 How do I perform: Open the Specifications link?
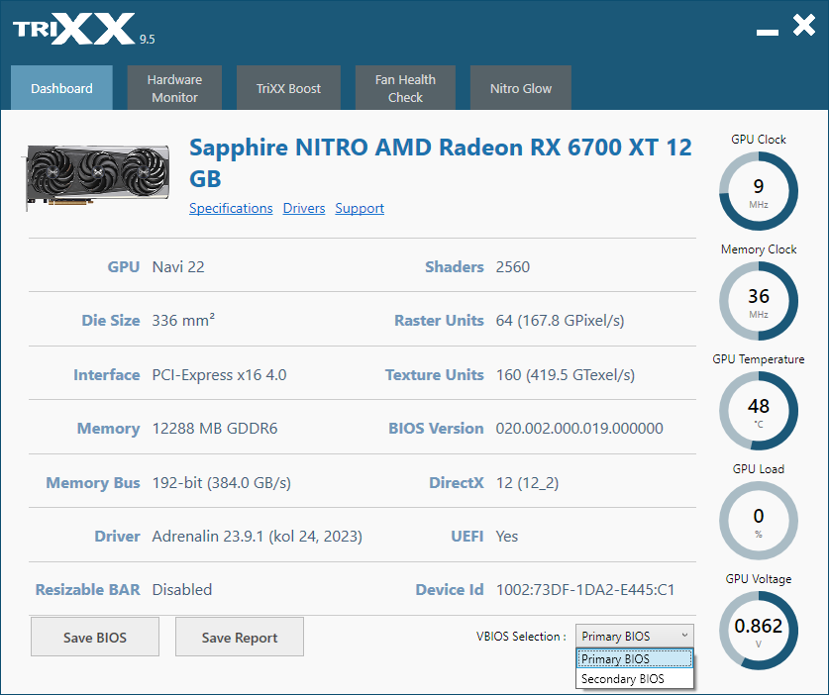[231, 208]
